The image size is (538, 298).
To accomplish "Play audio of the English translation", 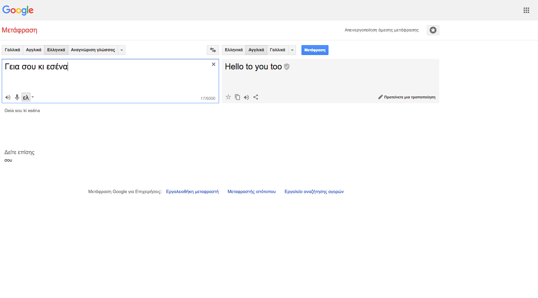I will click(246, 97).
